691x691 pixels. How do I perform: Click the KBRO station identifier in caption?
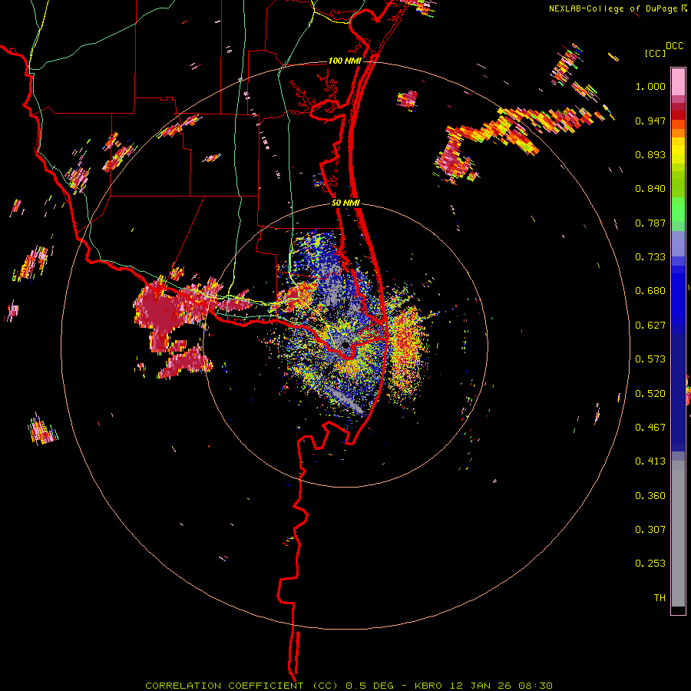(x=429, y=686)
